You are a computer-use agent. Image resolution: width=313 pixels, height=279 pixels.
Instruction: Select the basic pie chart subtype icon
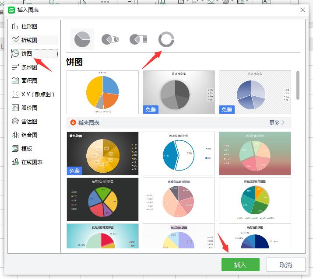click(82, 39)
